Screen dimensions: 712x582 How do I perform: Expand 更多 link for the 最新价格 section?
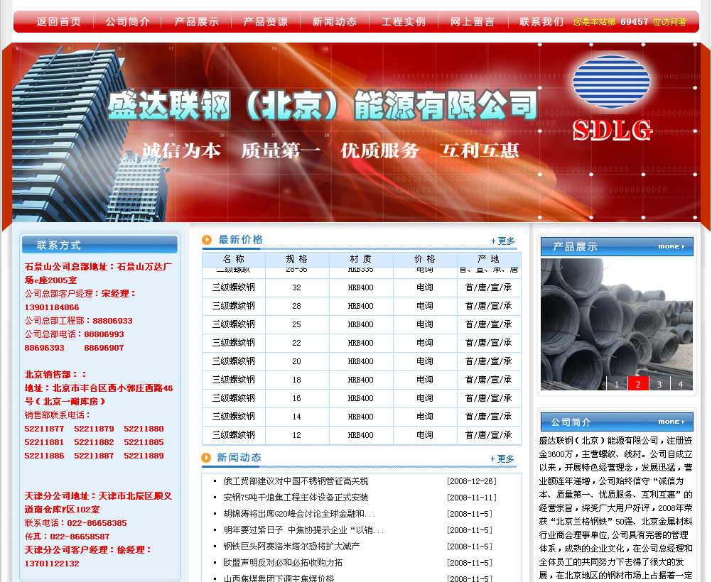(x=503, y=241)
